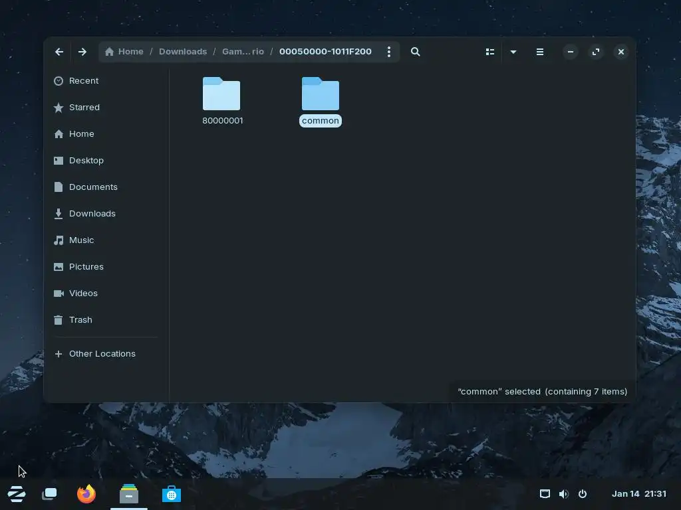Open Pictures in the sidebar

point(106,267)
